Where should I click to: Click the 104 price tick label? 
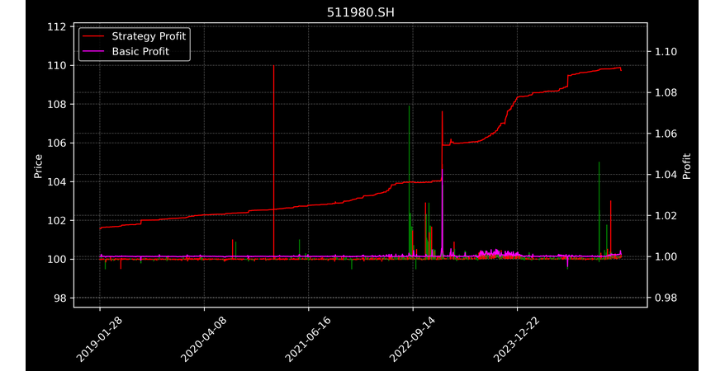click(56, 182)
